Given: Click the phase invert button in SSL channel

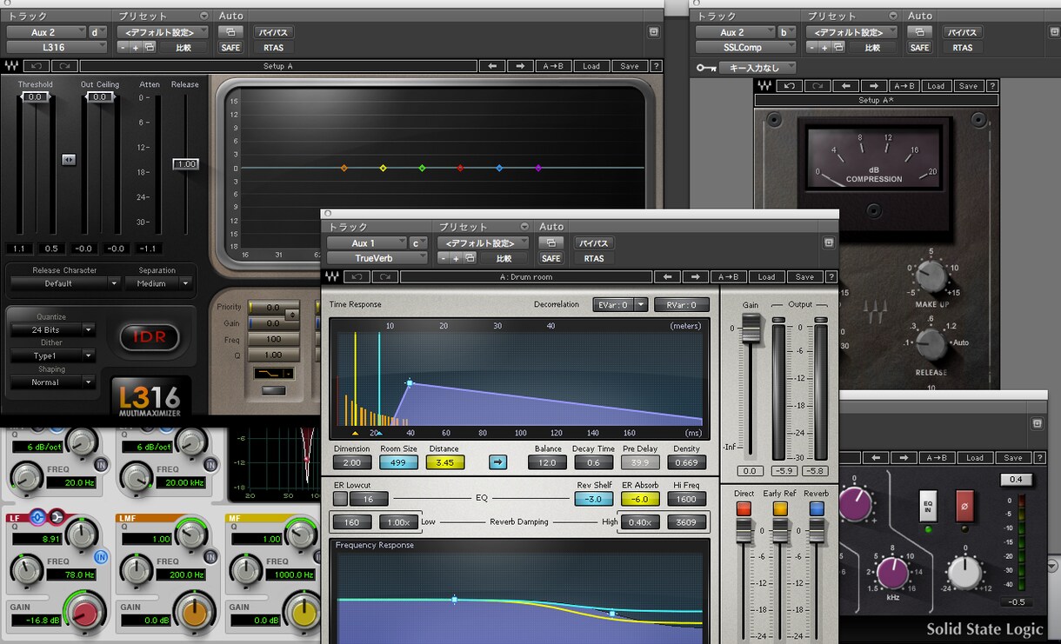Looking at the screenshot, I should 963,505.
